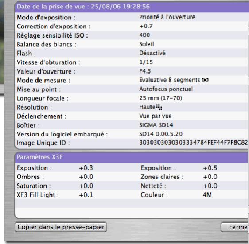Select the Version du logiciel embarqué label
The image size is (249, 244).
point(62,135)
